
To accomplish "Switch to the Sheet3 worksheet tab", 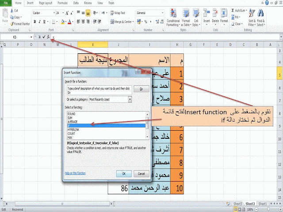I will 237,204.
